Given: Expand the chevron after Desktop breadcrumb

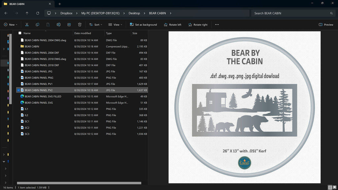Looking at the screenshot, I should point(145,13).
